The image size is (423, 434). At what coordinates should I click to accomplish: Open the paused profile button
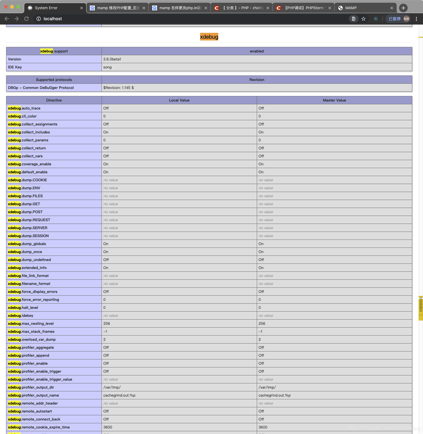point(399,19)
